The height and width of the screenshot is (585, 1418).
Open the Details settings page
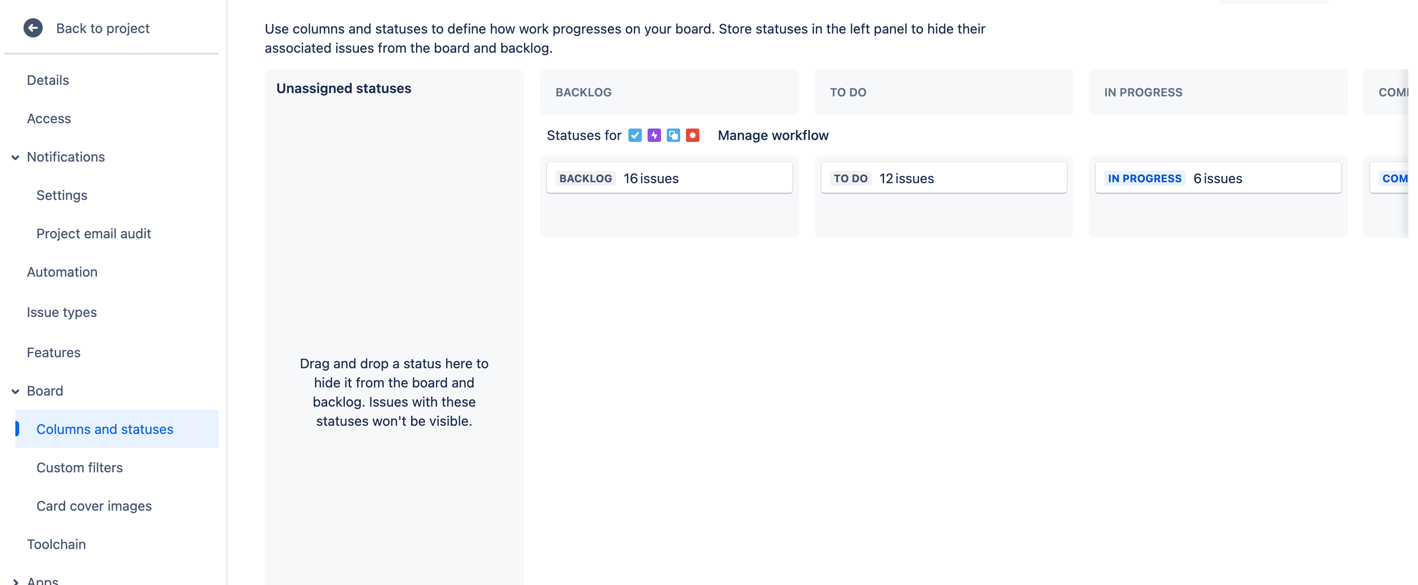coord(48,80)
